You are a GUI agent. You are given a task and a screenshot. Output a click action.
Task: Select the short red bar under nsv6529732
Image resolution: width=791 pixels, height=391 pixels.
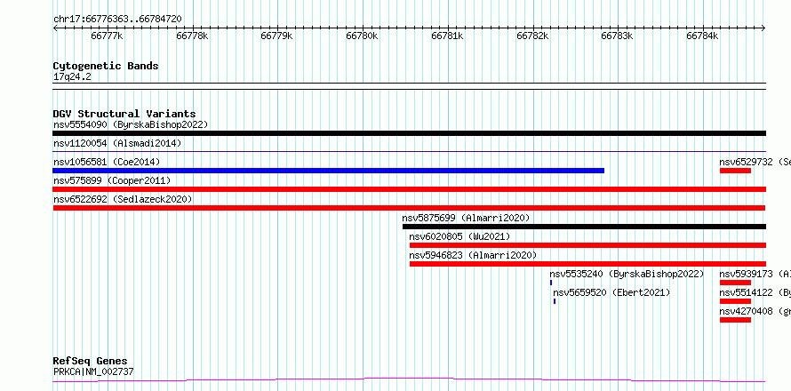click(735, 171)
